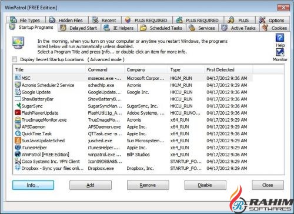This screenshot has width=294, height=214.
Task: Click the Microsoft Corpor... company cell
Action: (145, 78)
